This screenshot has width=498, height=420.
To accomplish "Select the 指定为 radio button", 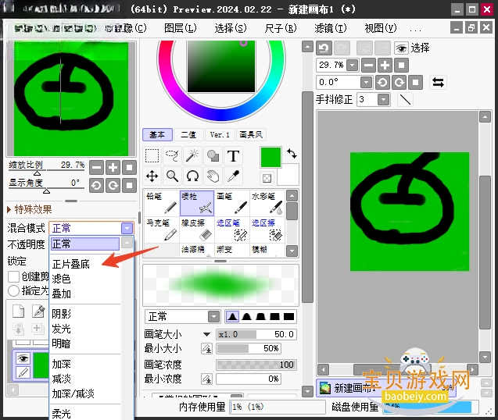I will tap(13, 290).
